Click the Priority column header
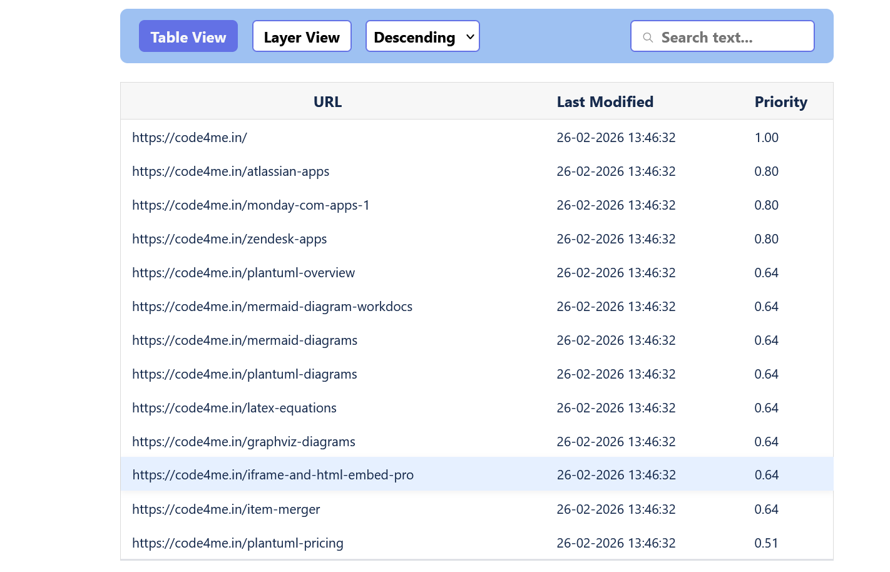Image resolution: width=890 pixels, height=572 pixels. click(x=780, y=101)
